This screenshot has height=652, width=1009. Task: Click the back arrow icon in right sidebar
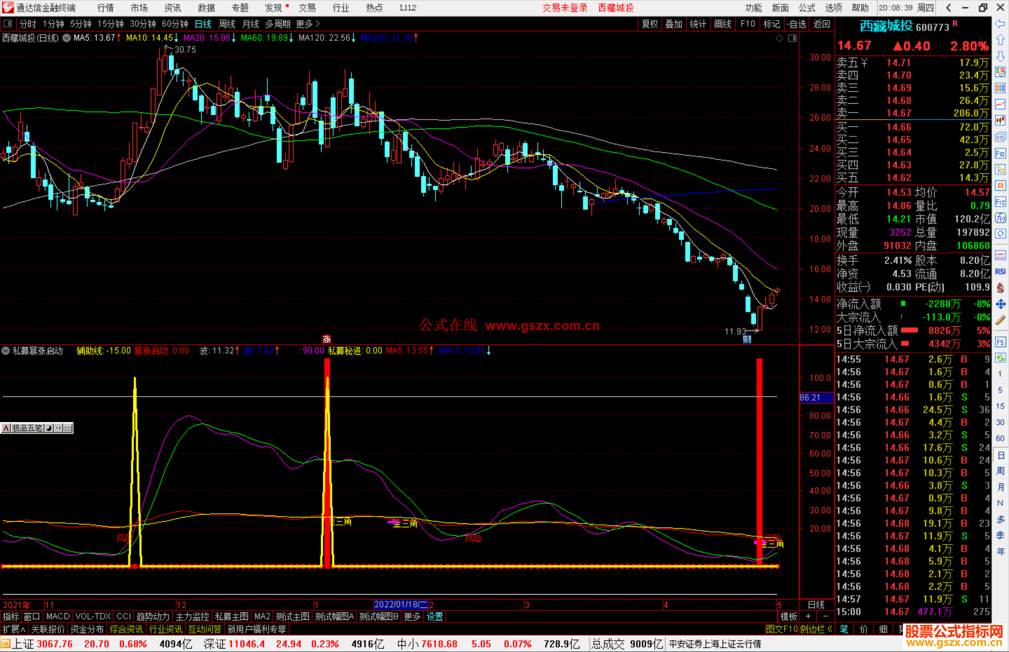click(1000, 24)
